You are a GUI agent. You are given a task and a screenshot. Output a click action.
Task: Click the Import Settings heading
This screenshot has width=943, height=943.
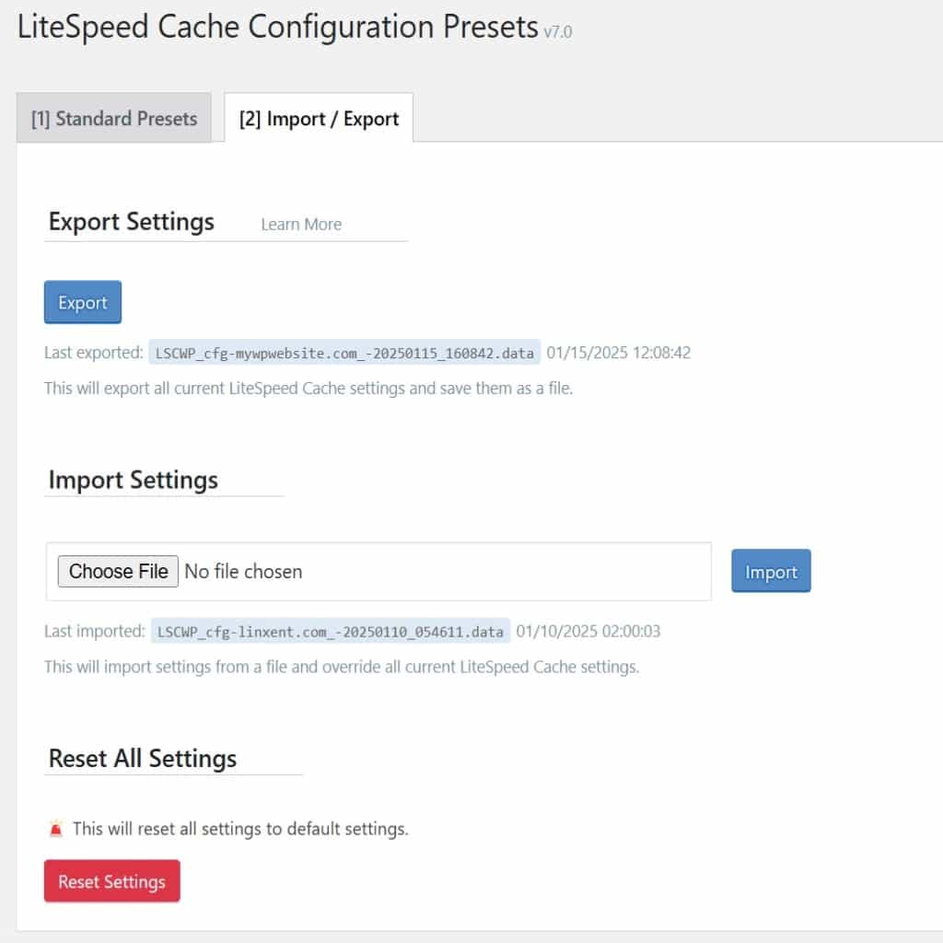coord(134,480)
